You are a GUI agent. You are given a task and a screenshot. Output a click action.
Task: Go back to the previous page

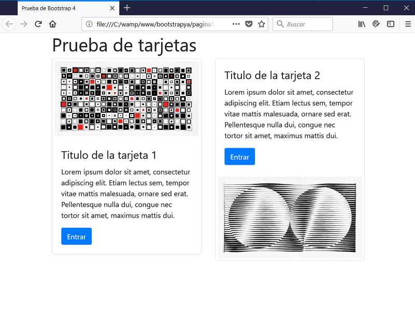pyautogui.click(x=9, y=24)
